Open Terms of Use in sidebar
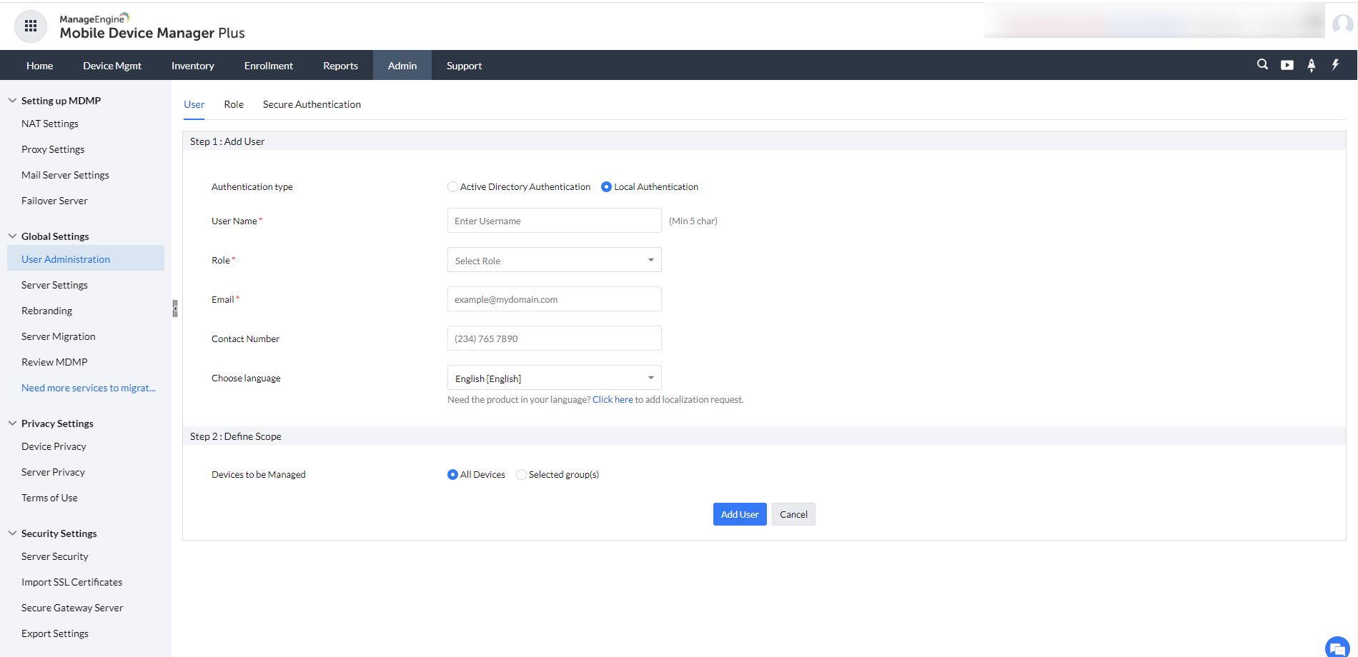Image resolution: width=1358 pixels, height=657 pixels. click(x=49, y=498)
